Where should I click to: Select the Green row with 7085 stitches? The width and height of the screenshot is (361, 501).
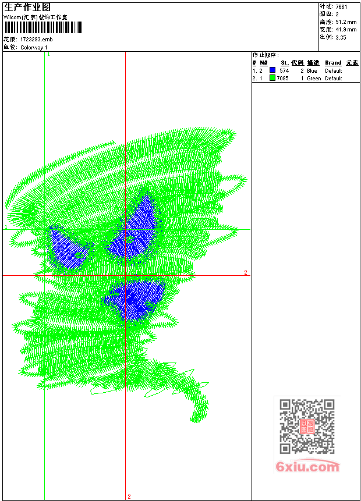click(306, 79)
